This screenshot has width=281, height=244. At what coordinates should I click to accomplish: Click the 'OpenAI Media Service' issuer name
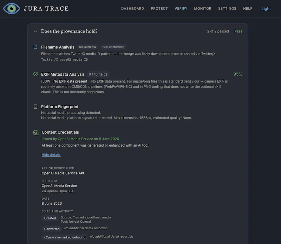pos(59,186)
